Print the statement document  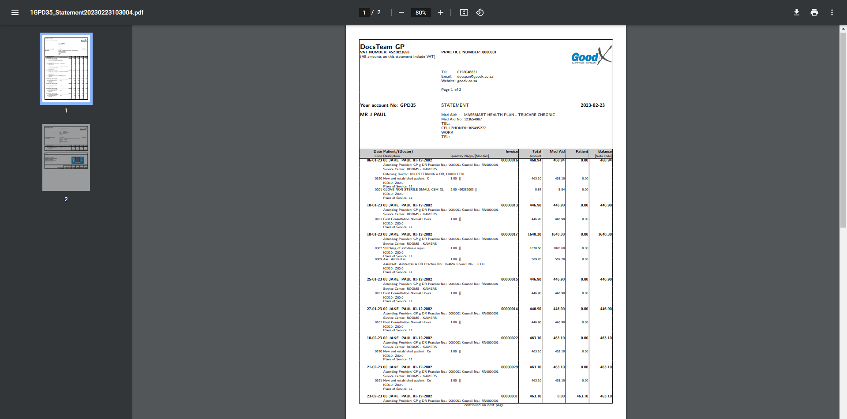[814, 12]
